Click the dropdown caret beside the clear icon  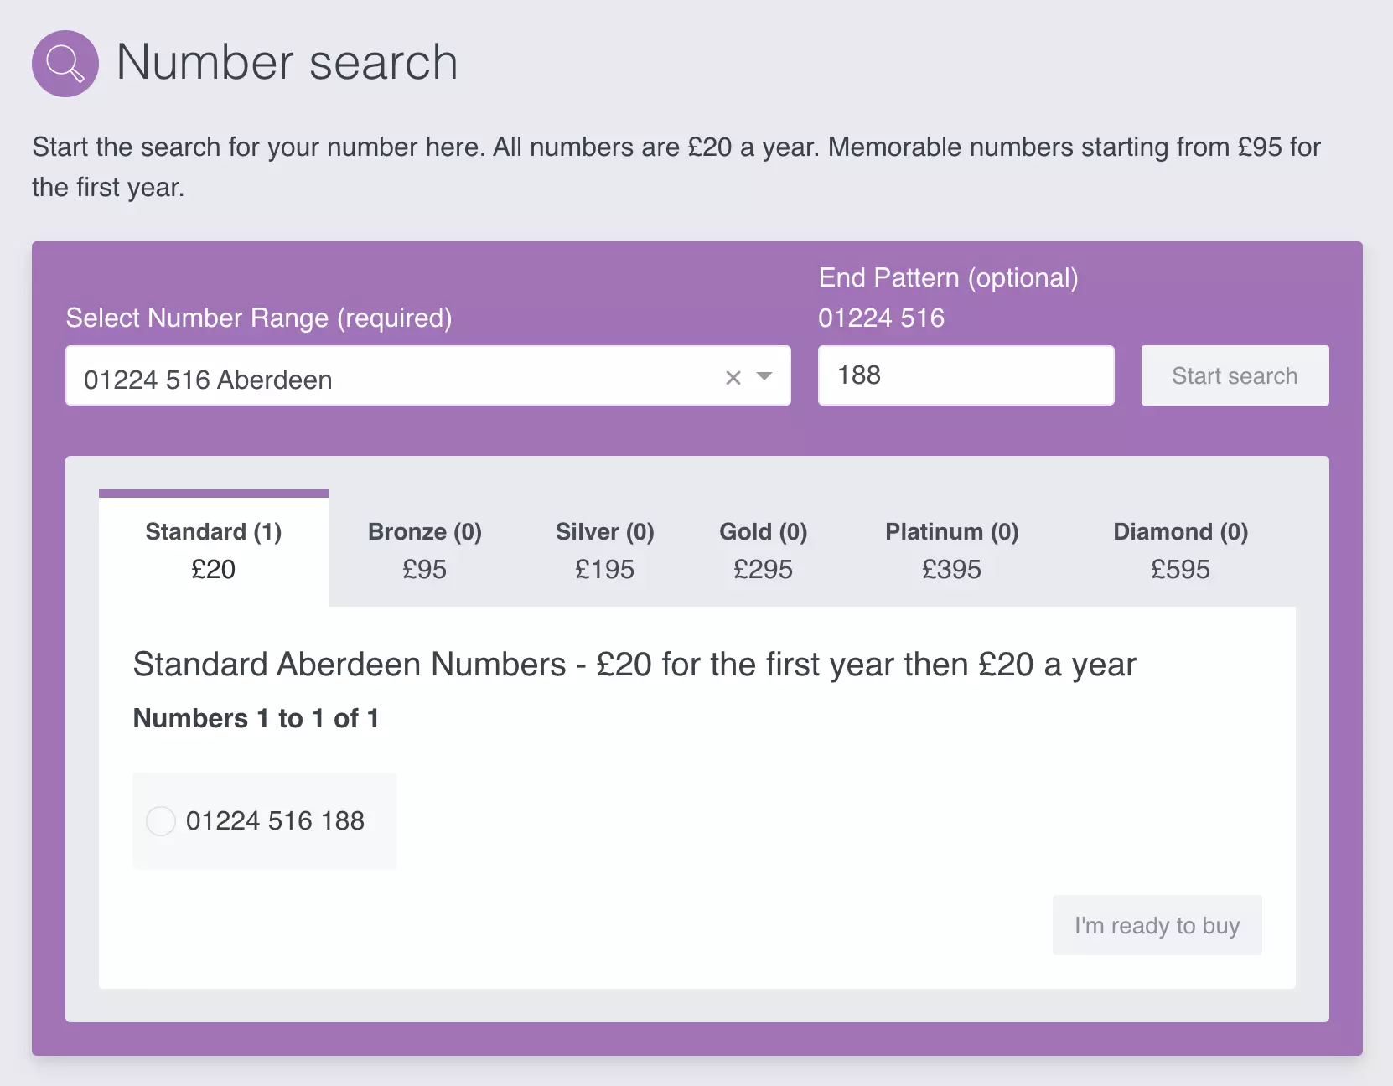tap(764, 378)
